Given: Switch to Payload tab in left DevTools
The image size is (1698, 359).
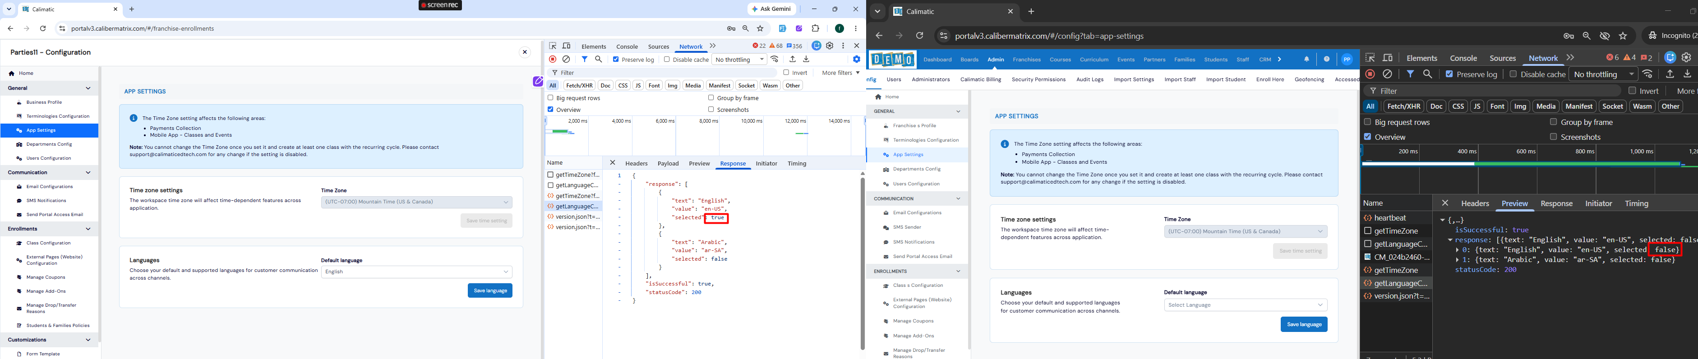Looking at the screenshot, I should [668, 163].
